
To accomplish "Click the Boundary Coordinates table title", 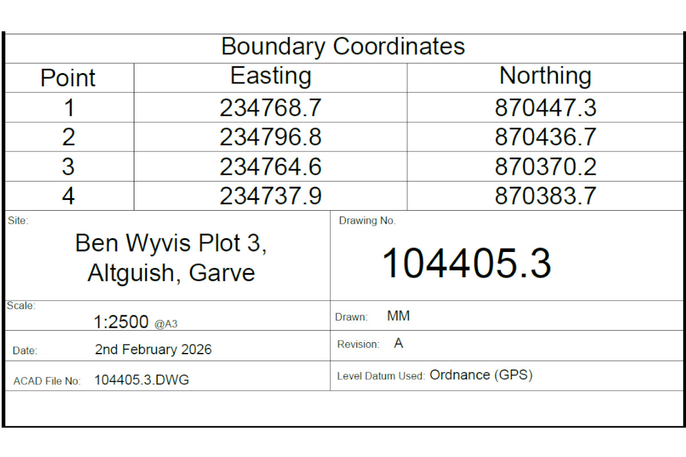I will (x=343, y=47).
